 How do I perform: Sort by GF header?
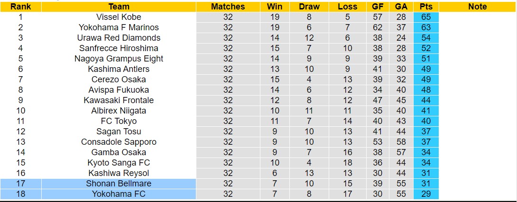coord(378,7)
